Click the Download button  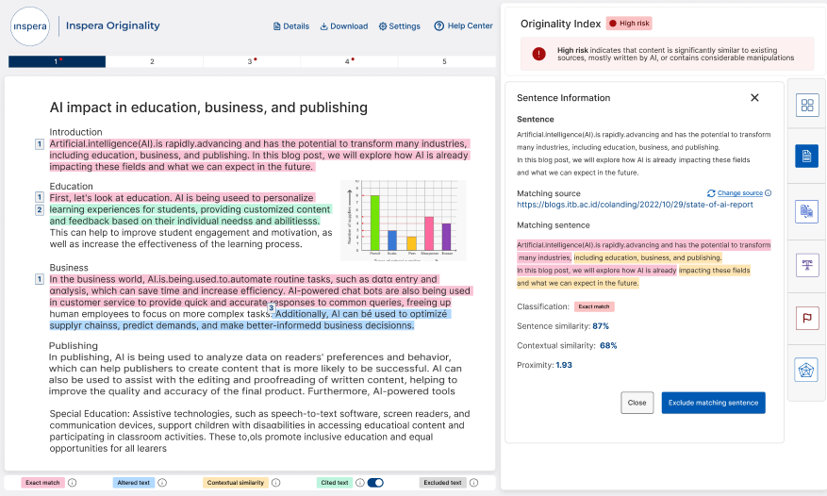pyautogui.click(x=344, y=26)
